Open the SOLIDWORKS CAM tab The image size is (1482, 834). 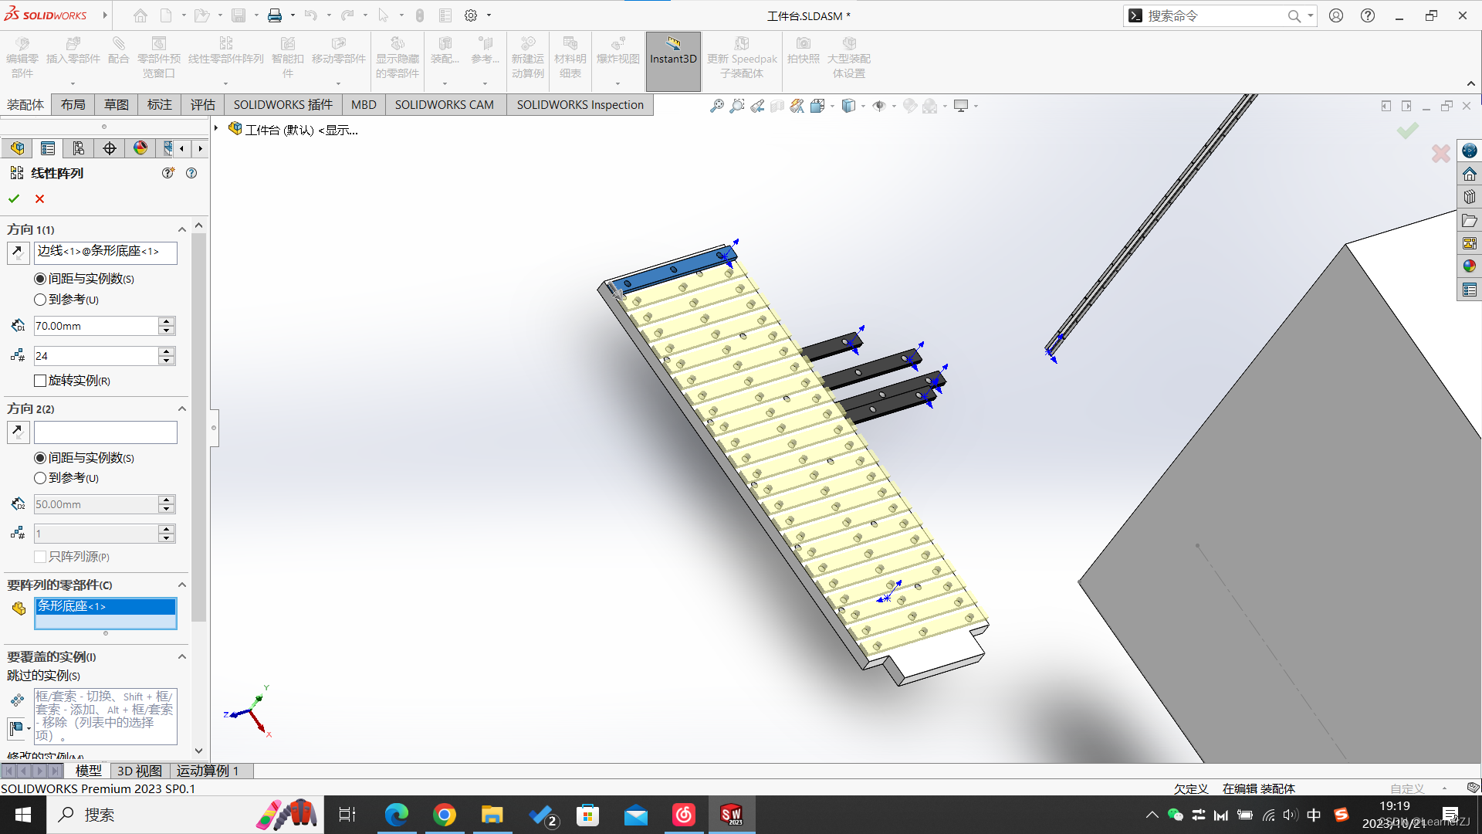(x=444, y=105)
